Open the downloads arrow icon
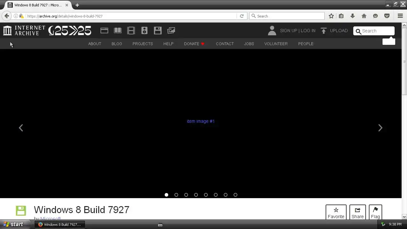Image resolution: width=407 pixels, height=229 pixels. 353,16
